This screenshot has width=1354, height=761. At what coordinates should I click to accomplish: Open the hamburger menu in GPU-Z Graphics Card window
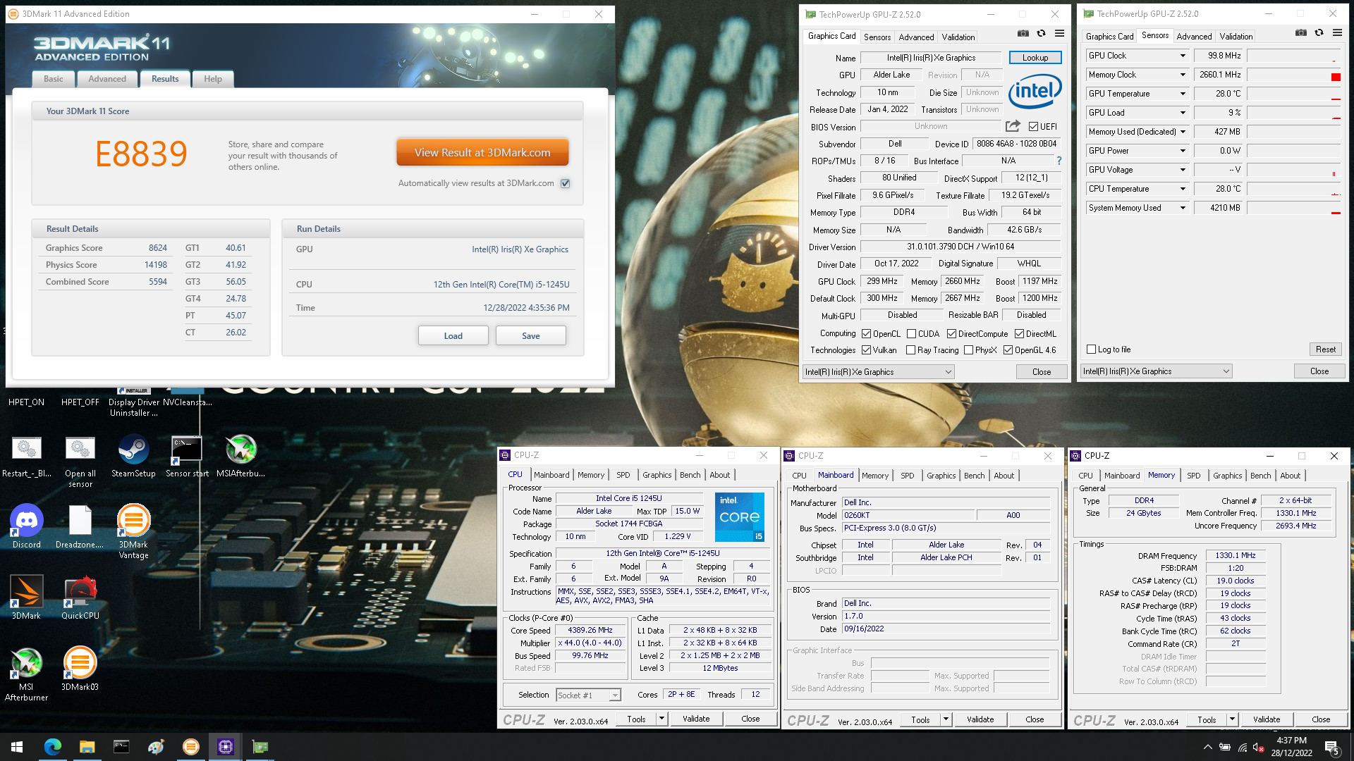(1059, 33)
